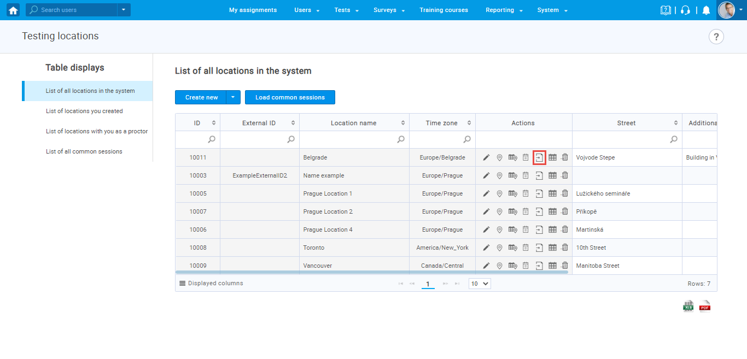Open the Reporting menu
Viewport: 747px width, 359px height.
504,10
